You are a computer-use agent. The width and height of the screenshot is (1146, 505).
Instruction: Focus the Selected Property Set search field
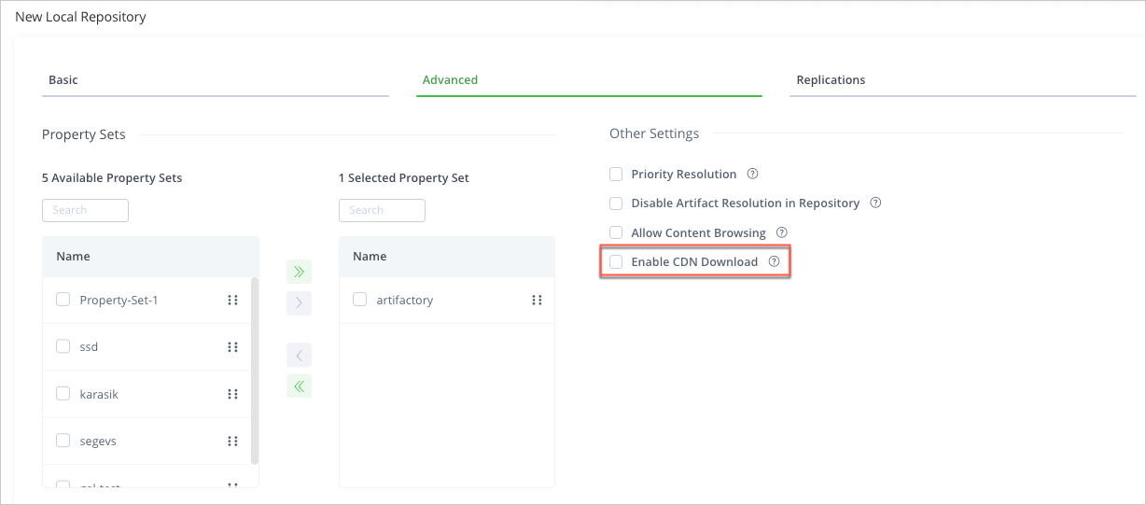382,210
